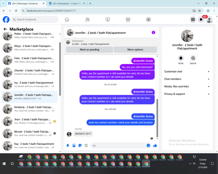This screenshot has width=218, height=174.
Task: Go back in browser history
Action: click(4, 11)
